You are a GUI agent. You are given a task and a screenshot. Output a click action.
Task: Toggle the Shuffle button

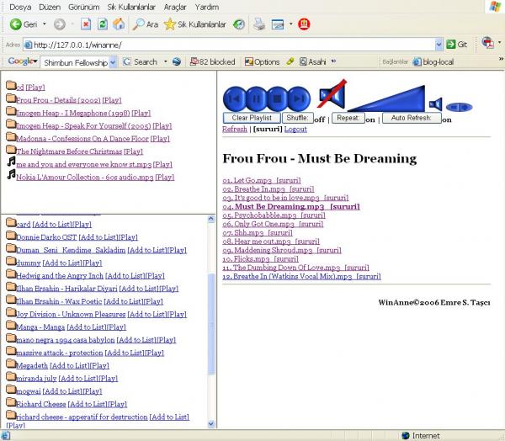pyautogui.click(x=297, y=118)
